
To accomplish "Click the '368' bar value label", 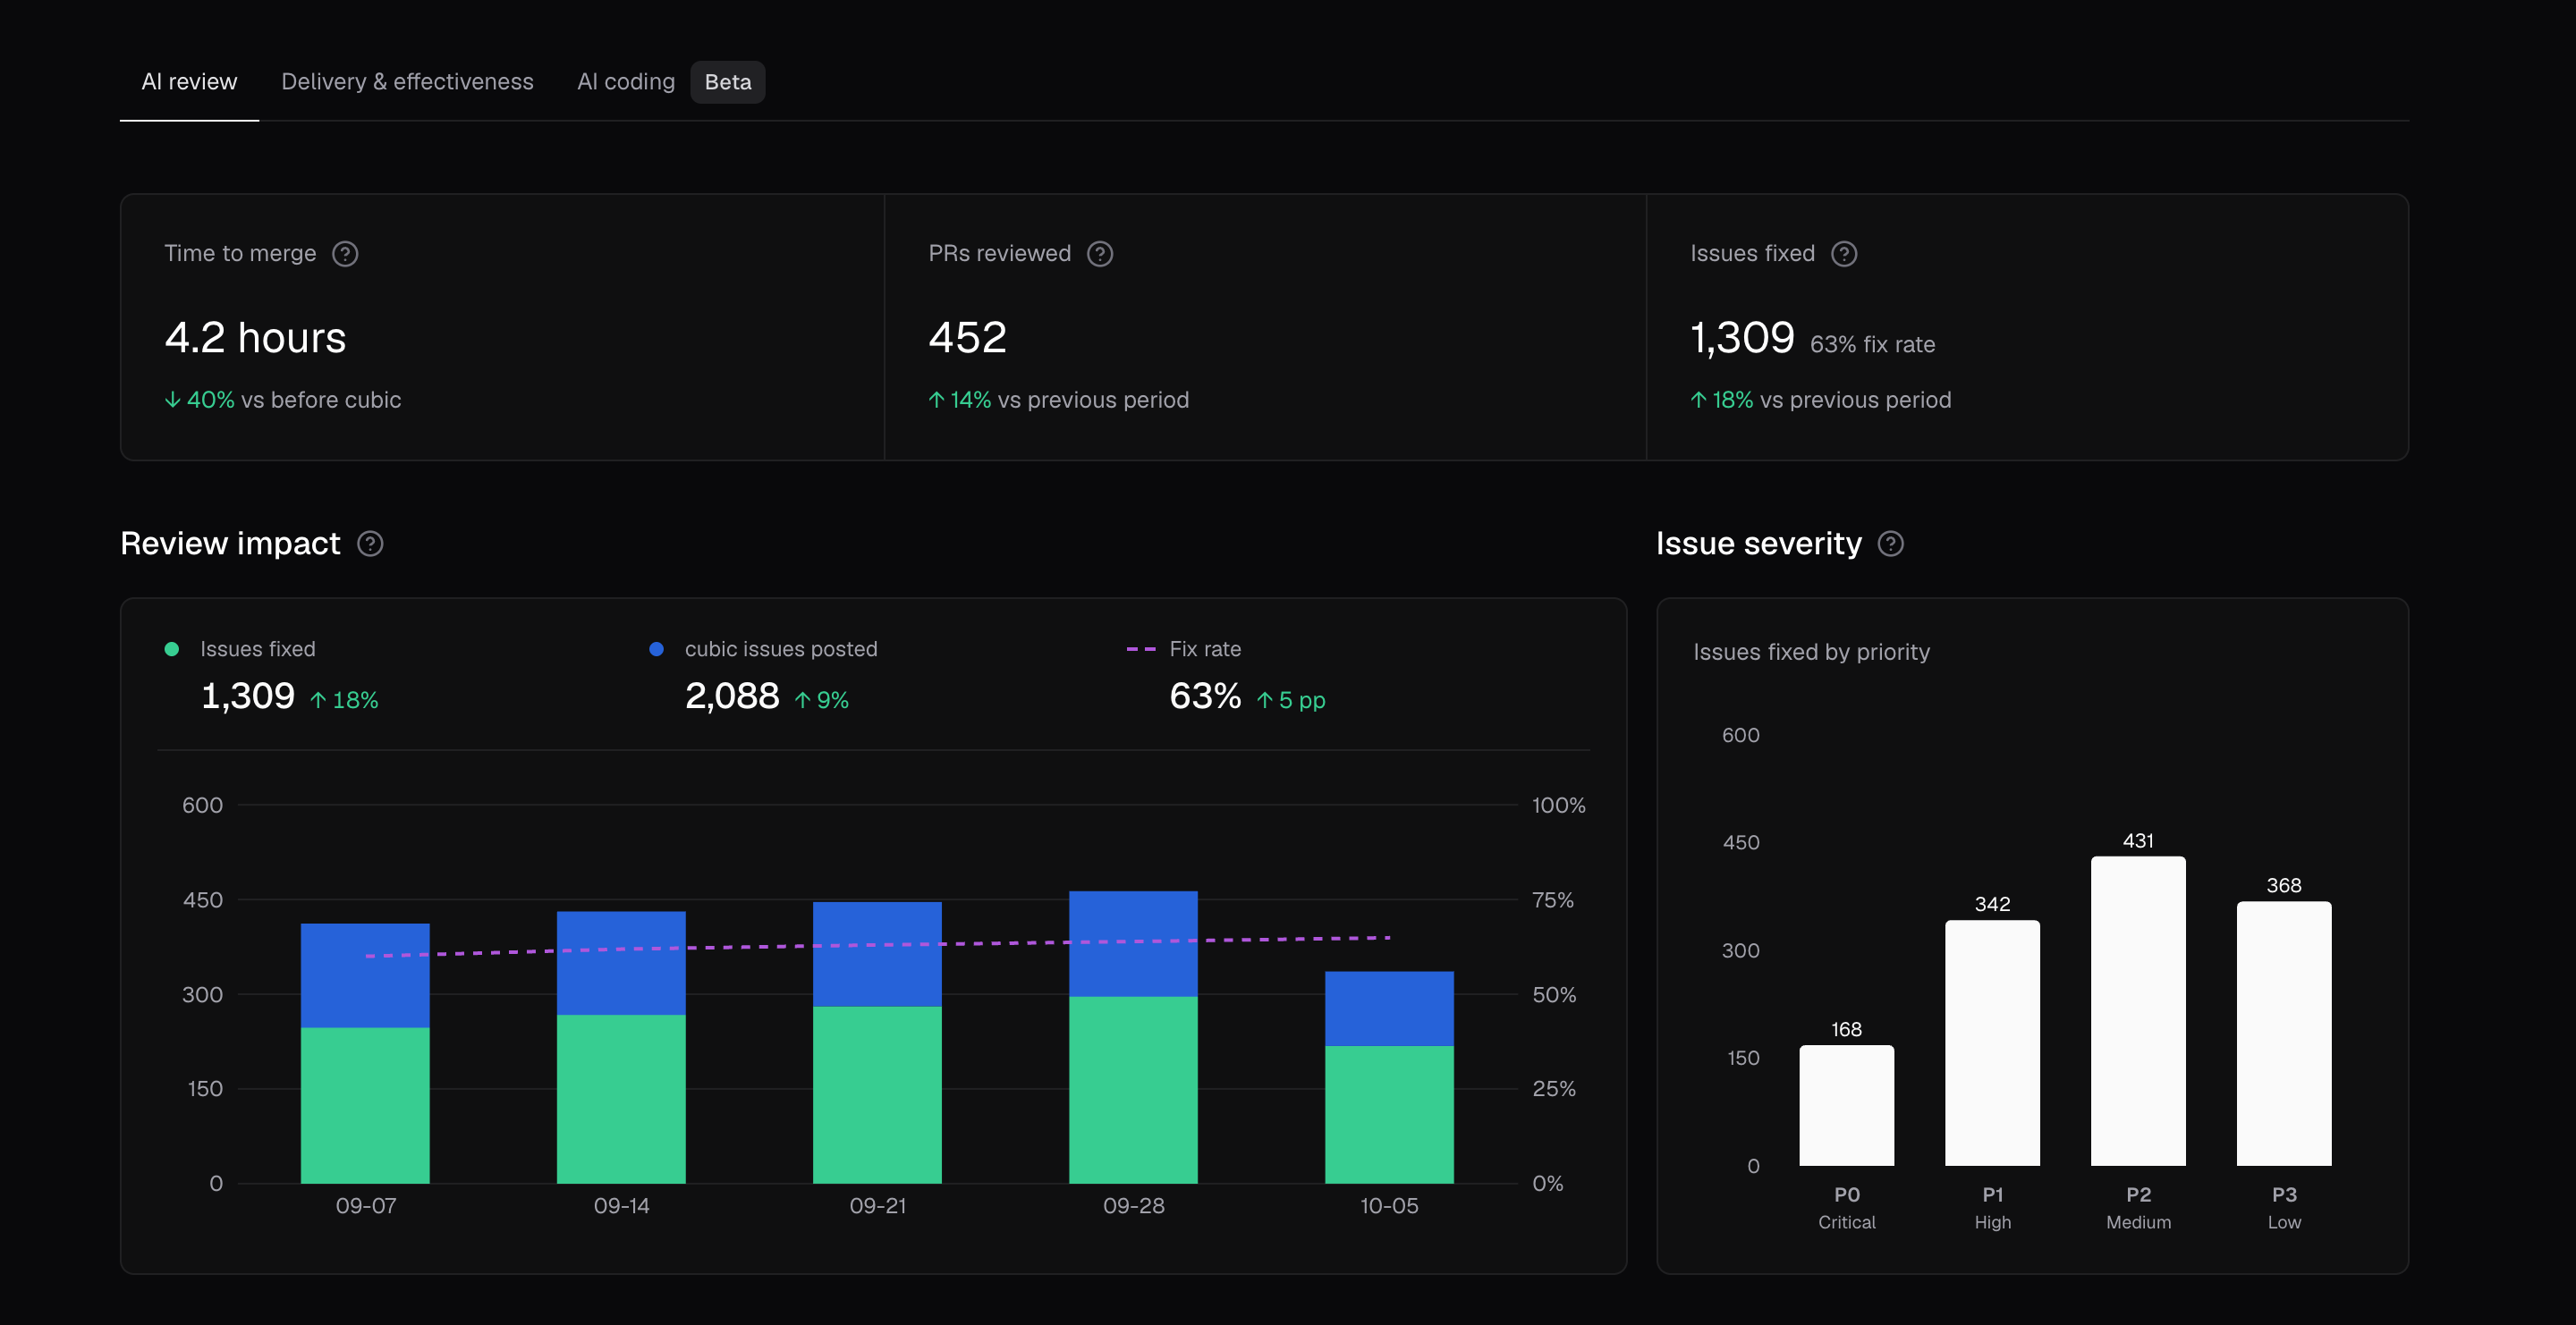I will (x=2284, y=886).
